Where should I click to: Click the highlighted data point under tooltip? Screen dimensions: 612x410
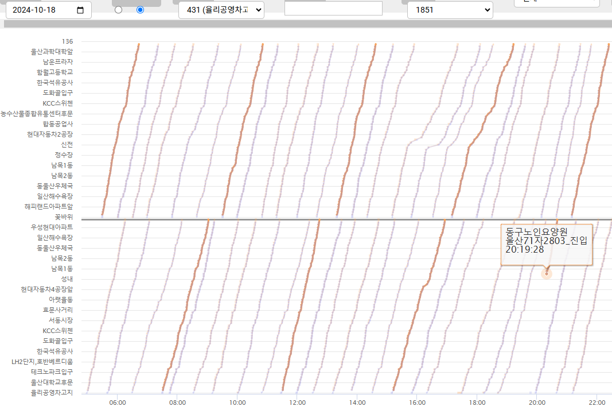(x=547, y=273)
